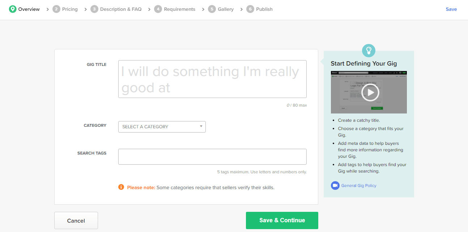
Task: Click the lightbulb tip icon
Action: [x=369, y=50]
